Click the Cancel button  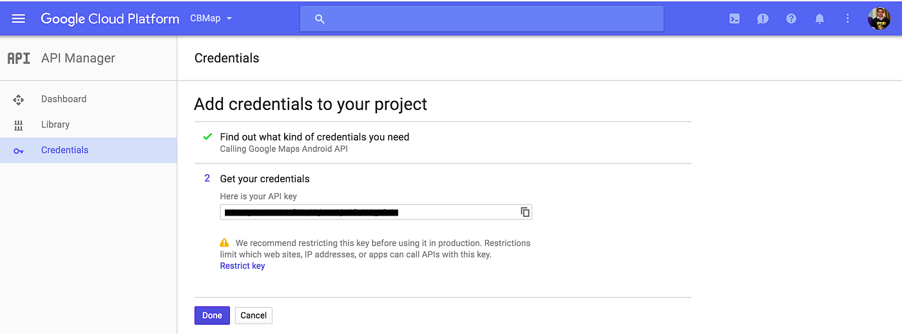click(x=254, y=315)
